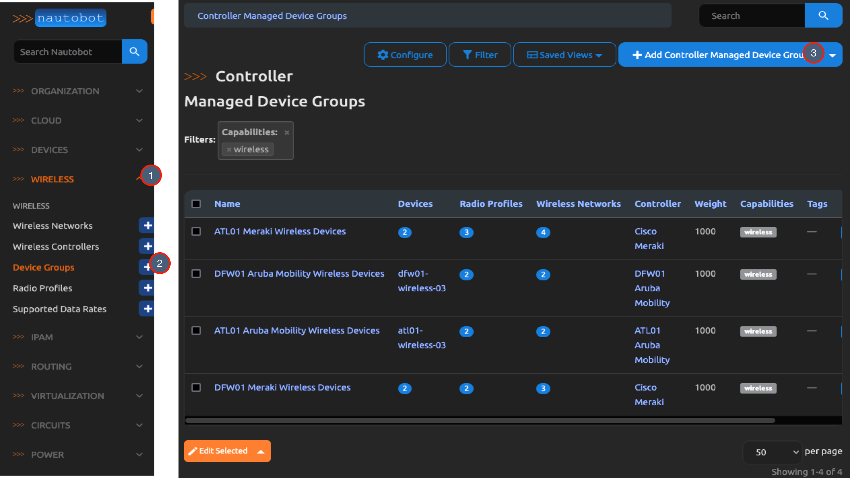Viewport: 850px width, 478px height.
Task: Check the ATL01 Meraki Wireless Devices row
Action: (x=196, y=231)
